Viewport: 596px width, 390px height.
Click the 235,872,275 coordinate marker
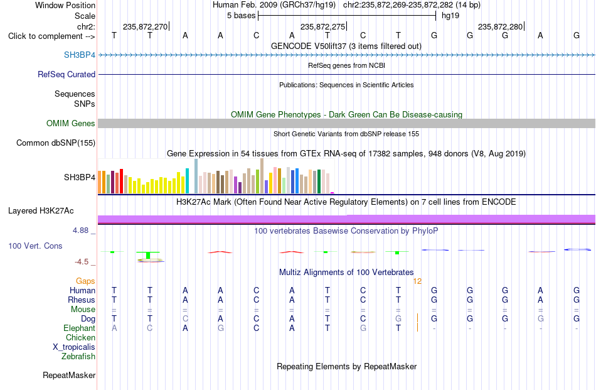point(322,26)
